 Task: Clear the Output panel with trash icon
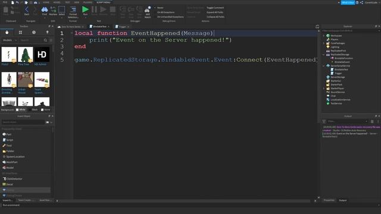click(372, 121)
